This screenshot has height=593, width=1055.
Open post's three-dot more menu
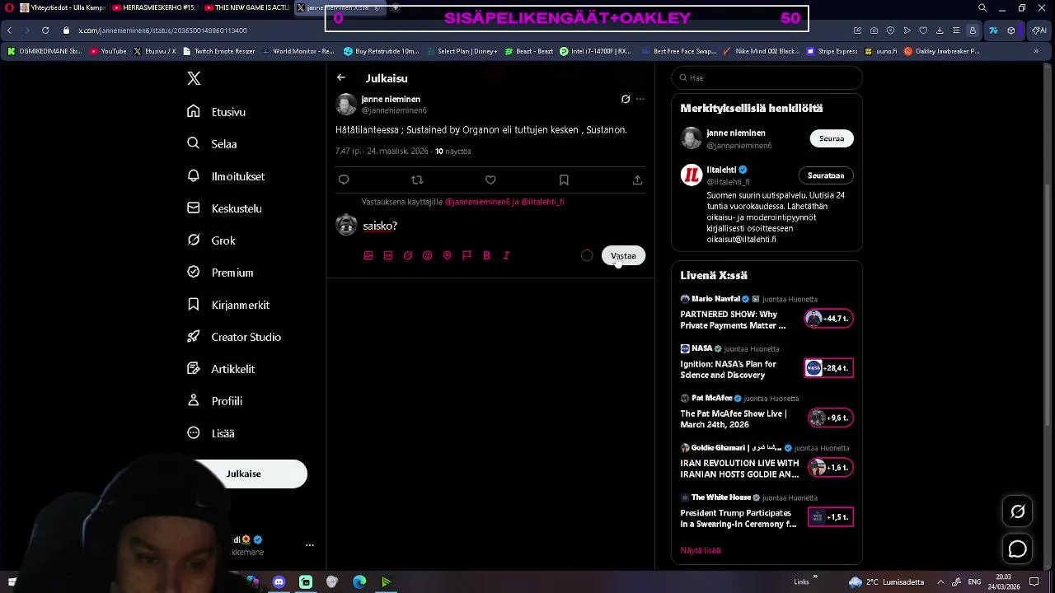tap(640, 99)
